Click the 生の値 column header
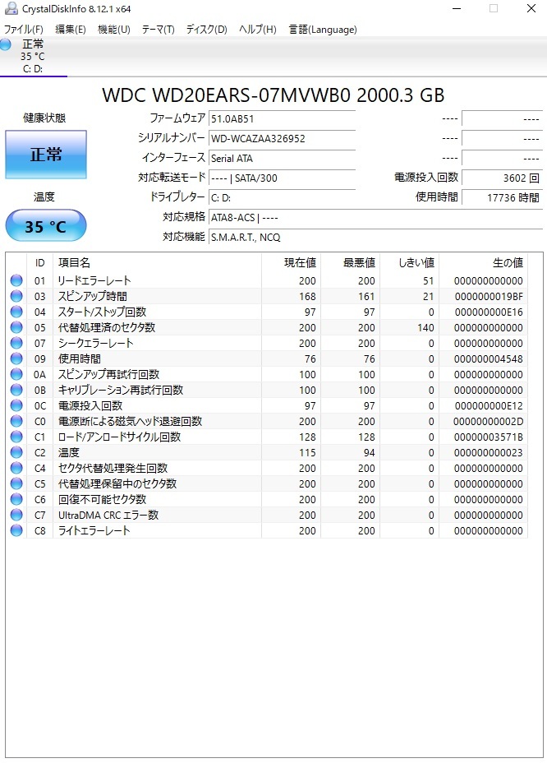Viewport: 547px width, 763px height. point(483,263)
